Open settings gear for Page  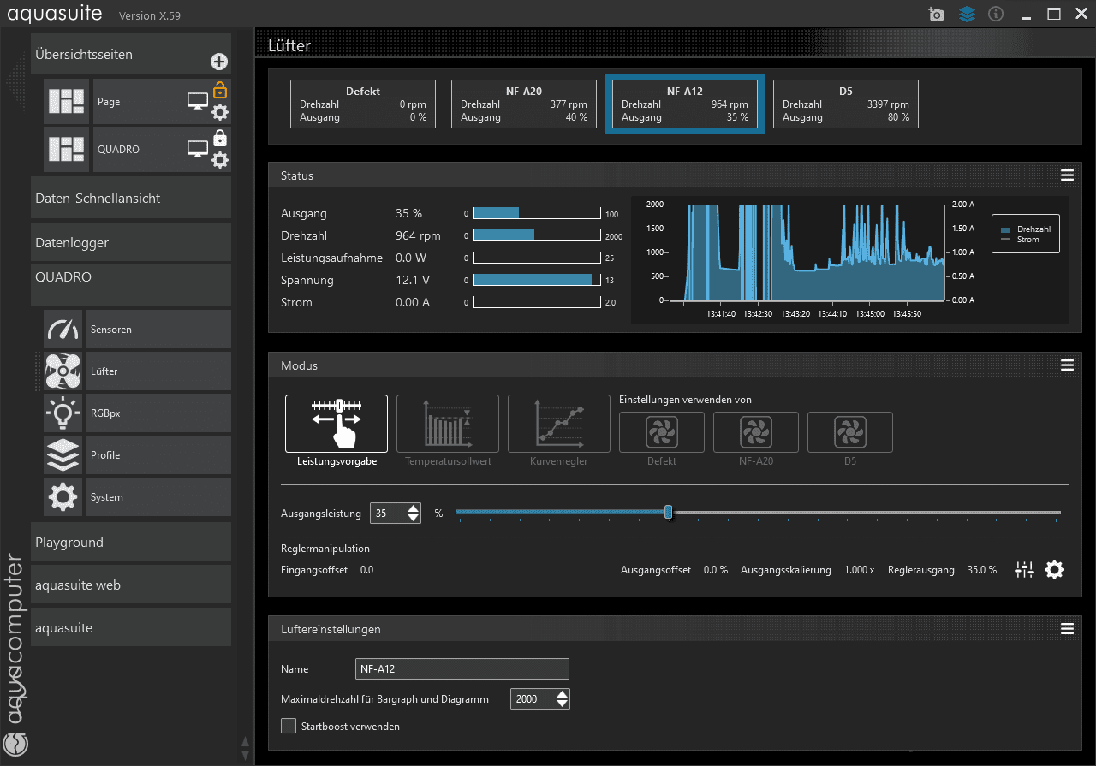click(220, 112)
